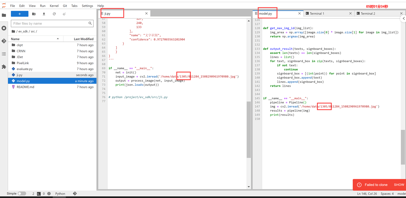Click the terminal count icon in status bar
Screen dimensions: 406x198
pos(39,194)
